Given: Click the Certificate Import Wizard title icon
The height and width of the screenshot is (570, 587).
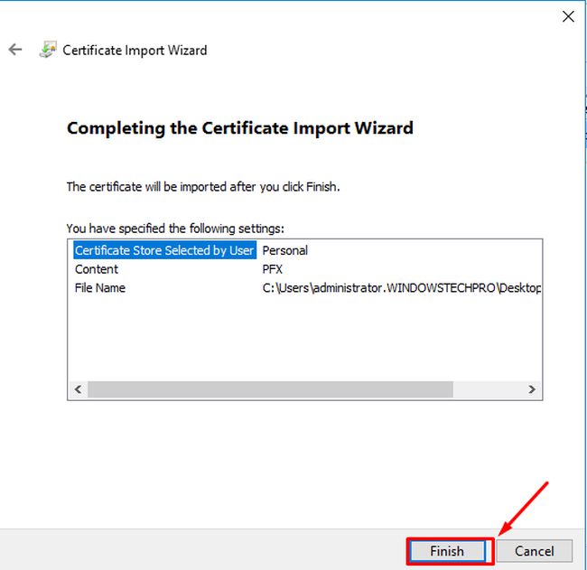Looking at the screenshot, I should (x=48, y=50).
